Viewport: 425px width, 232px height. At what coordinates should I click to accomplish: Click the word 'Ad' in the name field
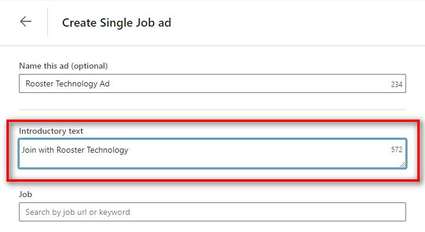coord(105,83)
